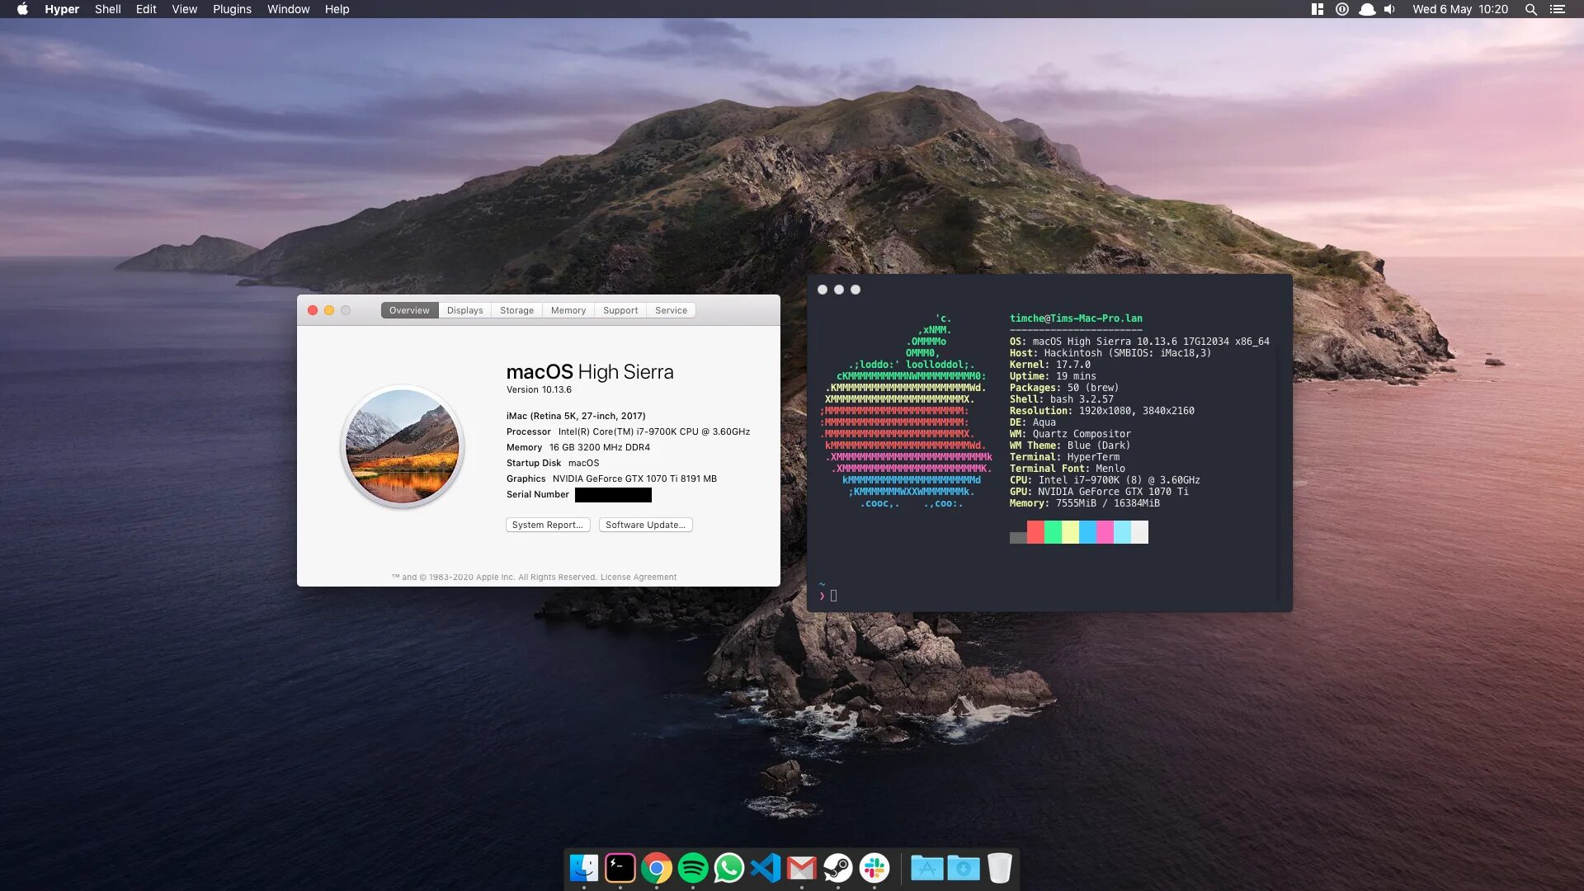The image size is (1584, 891).
Task: Click the License Agreement link
Action: (x=638, y=577)
